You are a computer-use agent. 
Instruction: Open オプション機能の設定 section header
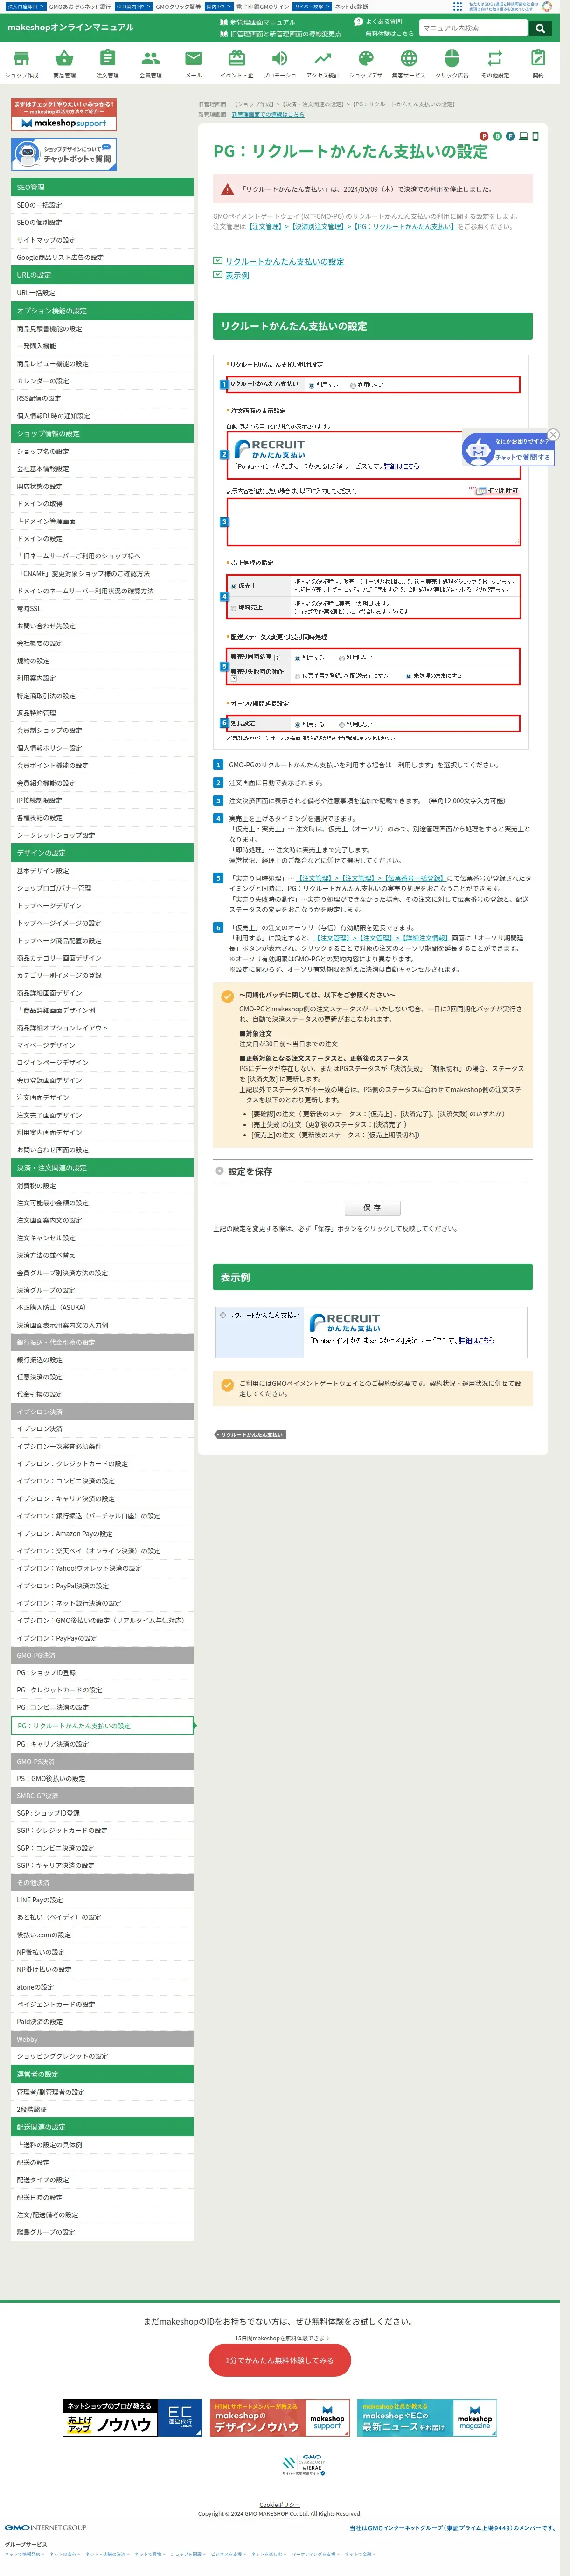tap(102, 311)
